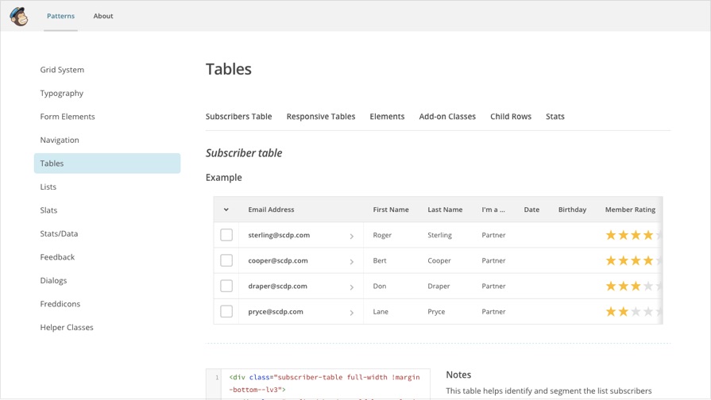This screenshot has height=400, width=711.
Task: Click first name Don cell
Action: (x=380, y=286)
